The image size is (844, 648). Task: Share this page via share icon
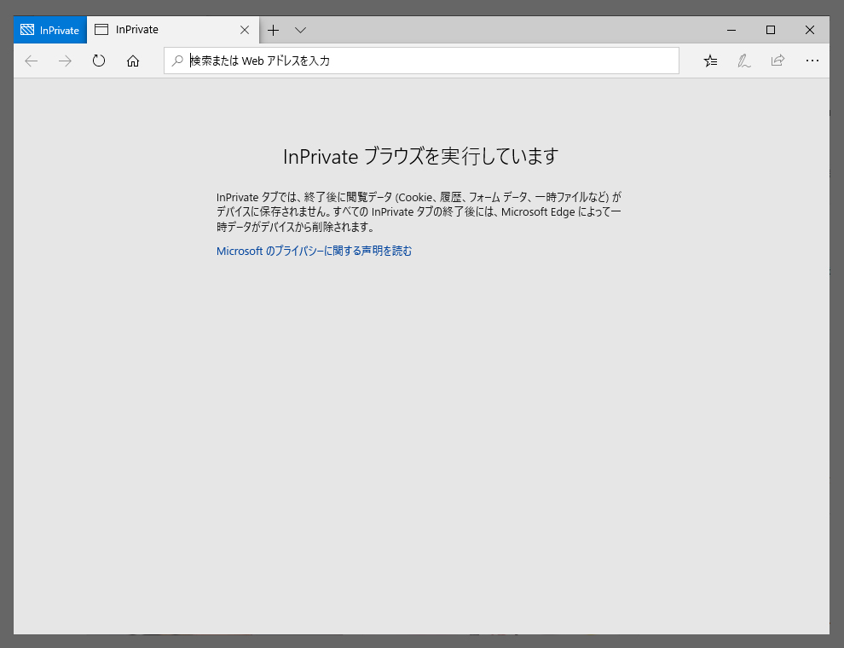[778, 61]
